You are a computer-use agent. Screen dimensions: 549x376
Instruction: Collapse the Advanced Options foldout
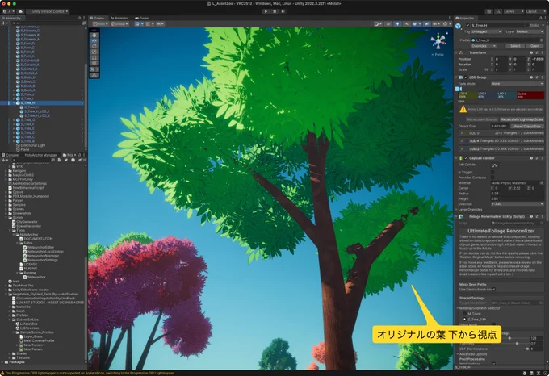[x=457, y=354]
